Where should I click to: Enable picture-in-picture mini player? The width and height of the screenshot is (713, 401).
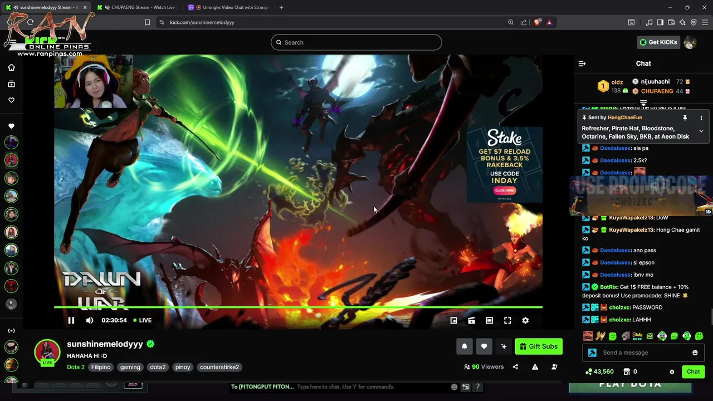tap(453, 320)
